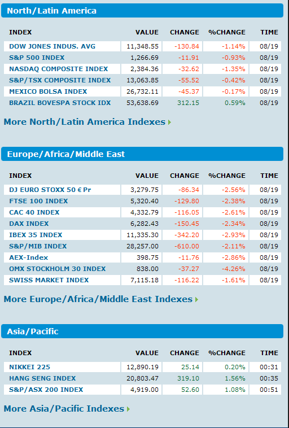Select OMX STOCKHOLM 30 INDEX link
The width and height of the screenshot is (289, 428).
pyautogui.click(x=58, y=269)
